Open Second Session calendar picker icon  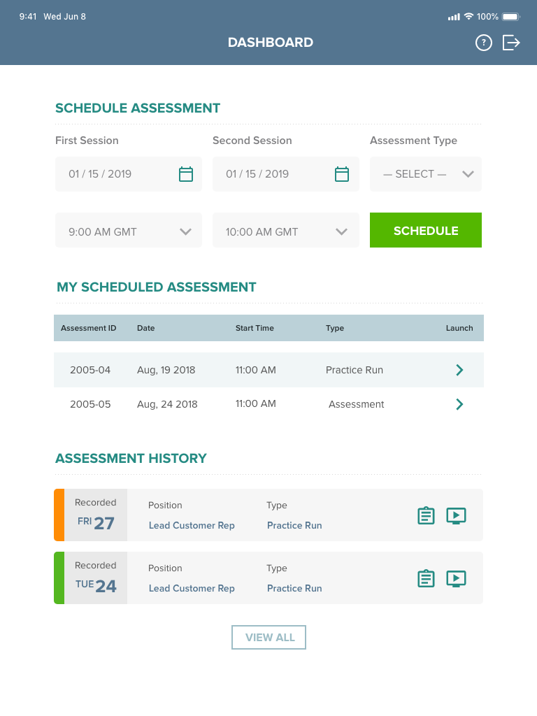tap(342, 174)
